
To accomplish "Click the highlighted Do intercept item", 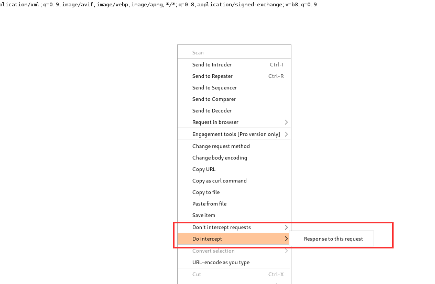I will click(x=207, y=239).
